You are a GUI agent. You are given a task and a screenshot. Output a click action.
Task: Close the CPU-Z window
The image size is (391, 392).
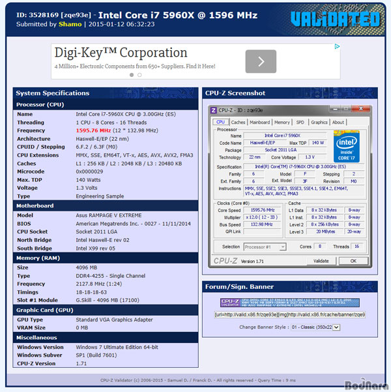click(x=361, y=109)
